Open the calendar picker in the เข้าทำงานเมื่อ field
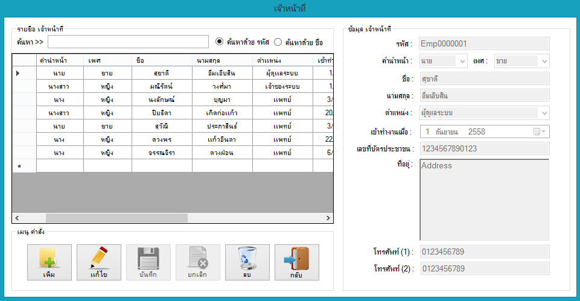This screenshot has width=580, height=301. 540,131
